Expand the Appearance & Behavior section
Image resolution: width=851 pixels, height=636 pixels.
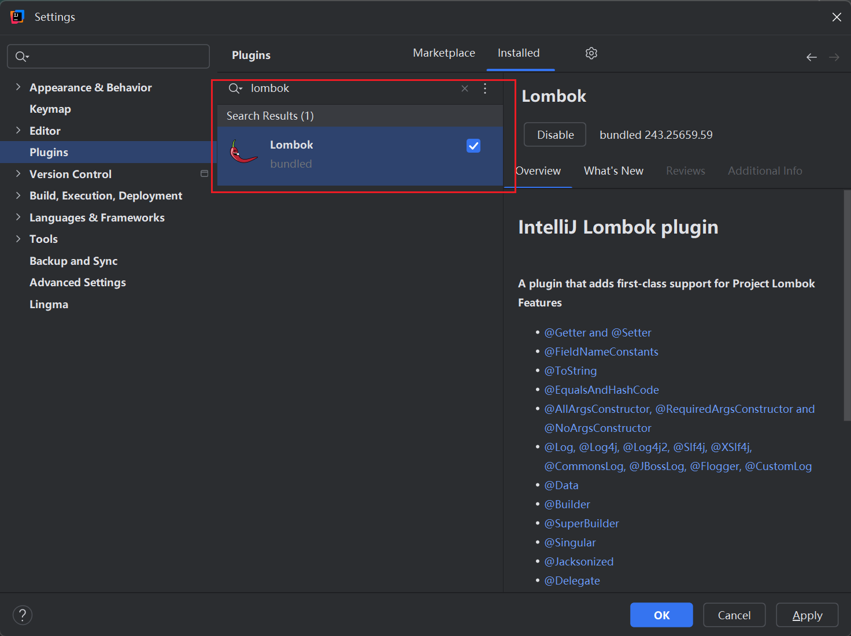[18, 87]
